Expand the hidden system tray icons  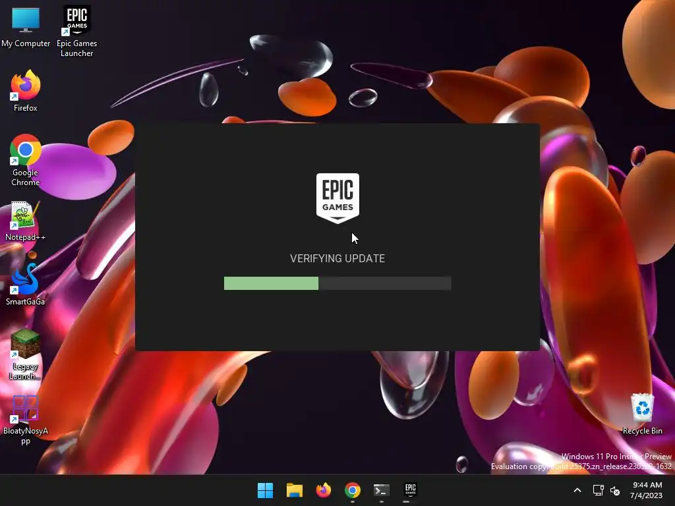tap(577, 490)
